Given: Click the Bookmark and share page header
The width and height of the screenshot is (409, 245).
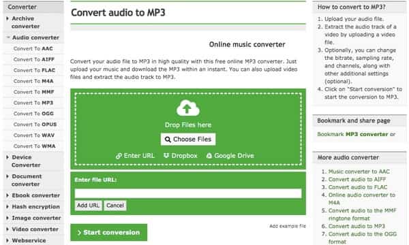Looking at the screenshot, I should [354, 120].
